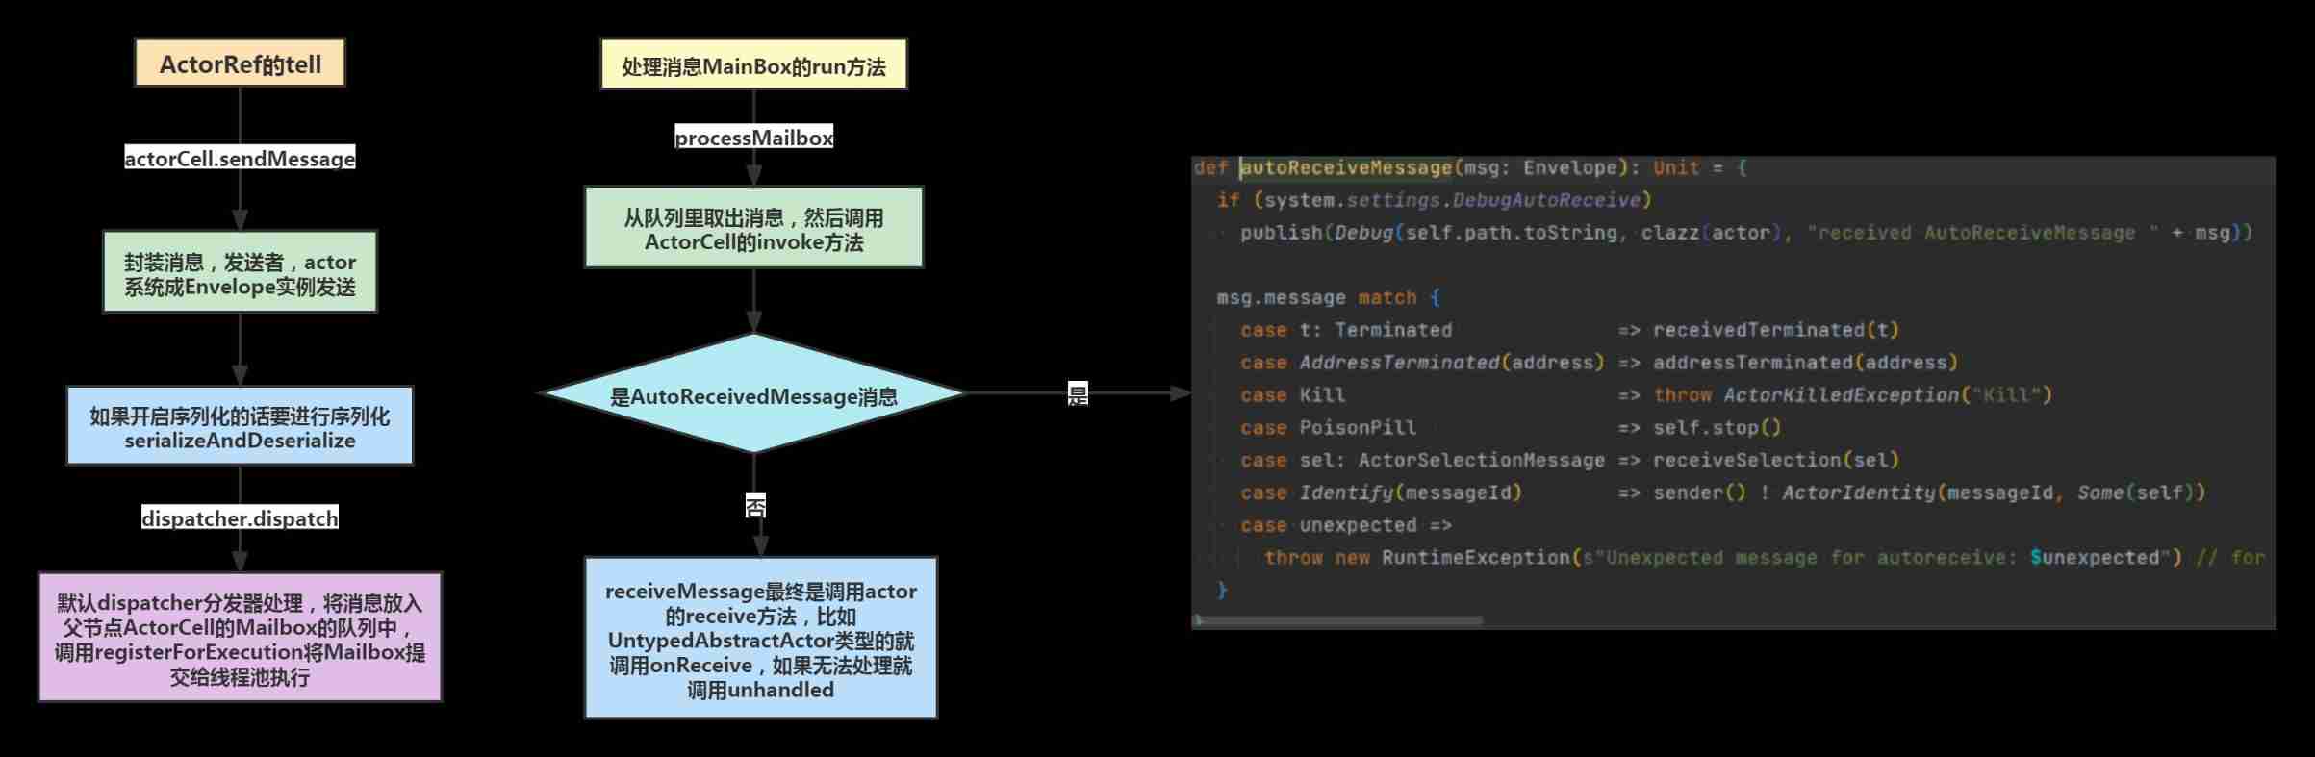Click the '否' branch label

pos(755,506)
